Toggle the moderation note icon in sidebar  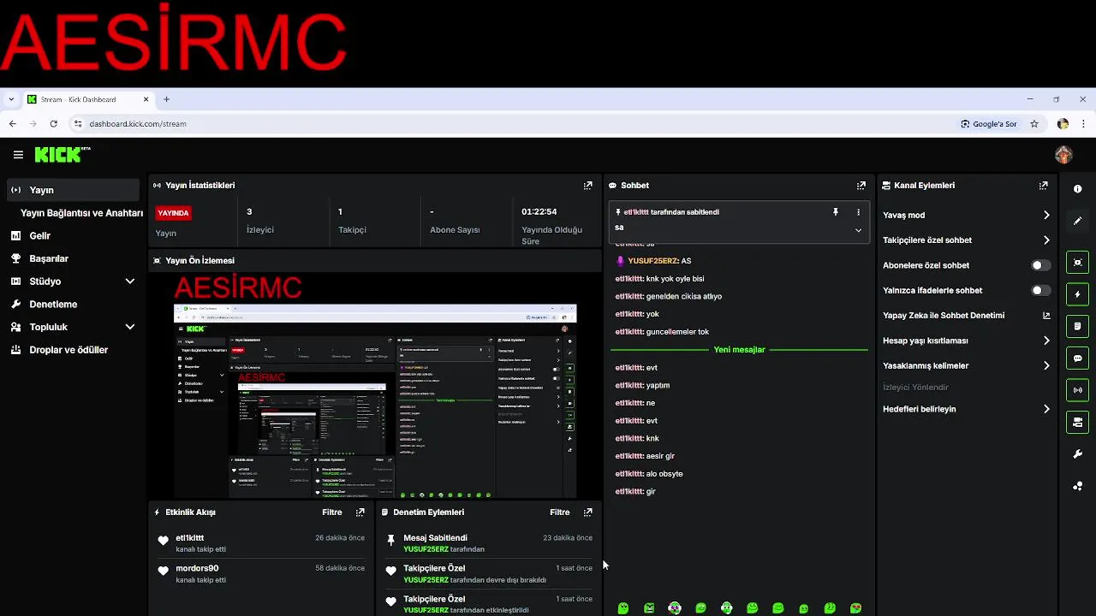[1078, 327]
